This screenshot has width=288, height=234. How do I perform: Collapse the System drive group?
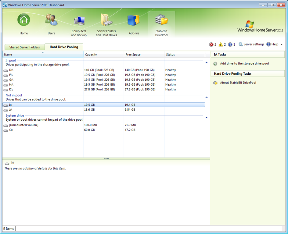click(x=207, y=118)
